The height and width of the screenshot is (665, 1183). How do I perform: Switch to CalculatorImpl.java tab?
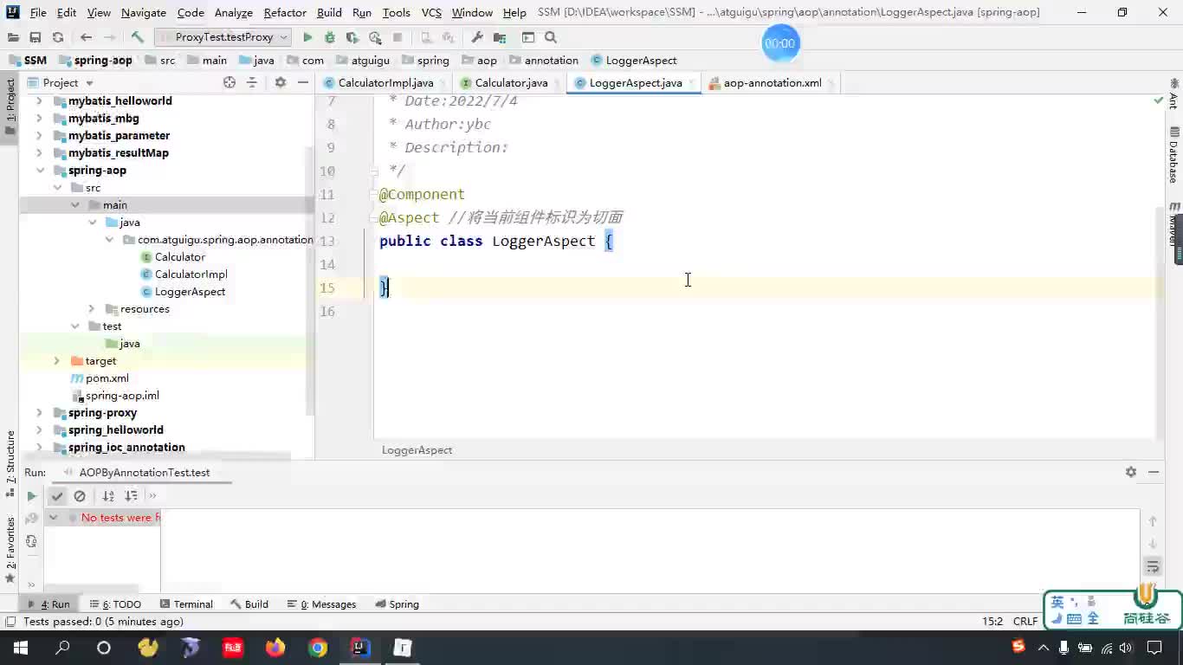[x=385, y=83]
